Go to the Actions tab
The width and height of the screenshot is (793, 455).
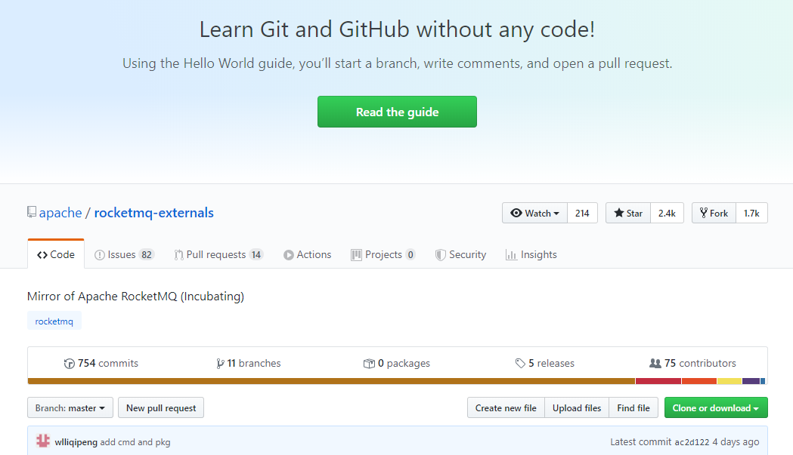[x=307, y=254]
